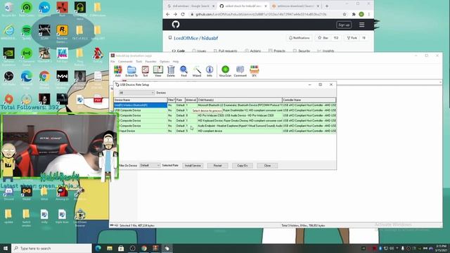The width and height of the screenshot is (450, 253).
Task: Click WinRAR Find toolbar icon
Action: pos(184,71)
